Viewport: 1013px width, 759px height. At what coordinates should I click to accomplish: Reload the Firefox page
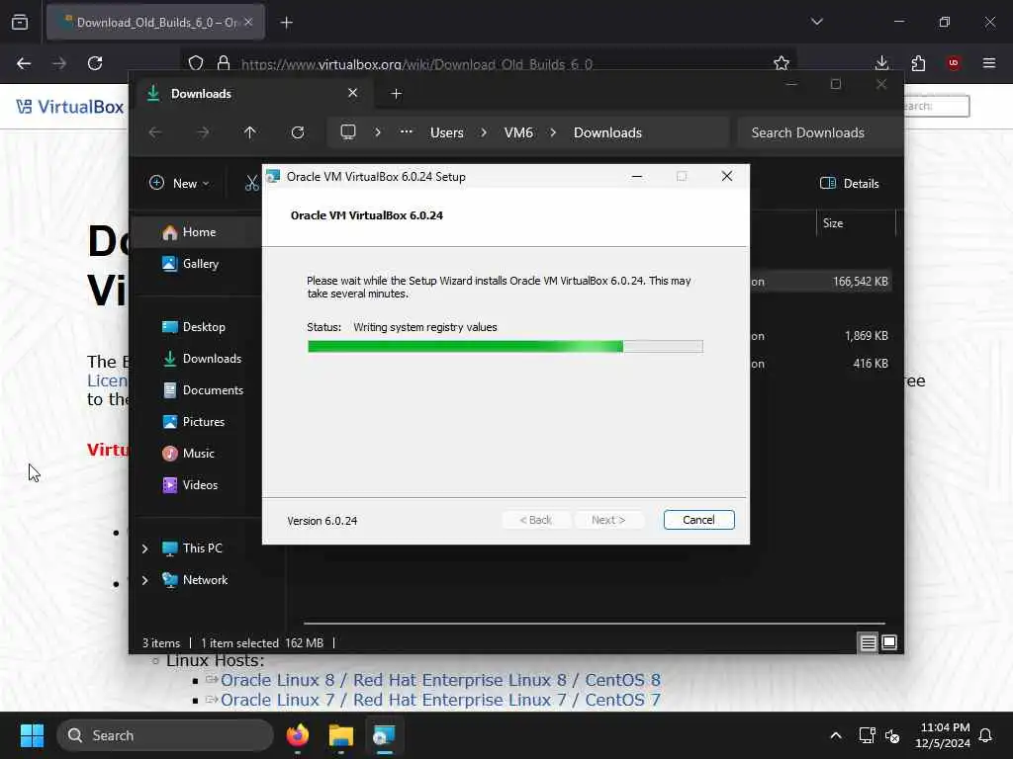pos(95,63)
